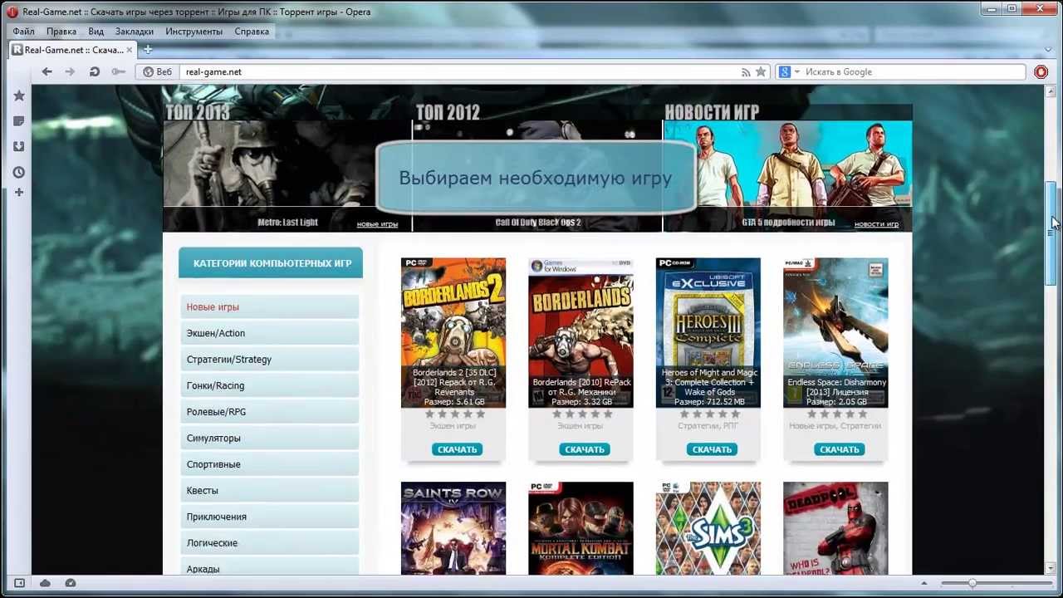Screen dimensions: 1063x598
Task: Open Ролевые/RPG category
Action: [270, 412]
